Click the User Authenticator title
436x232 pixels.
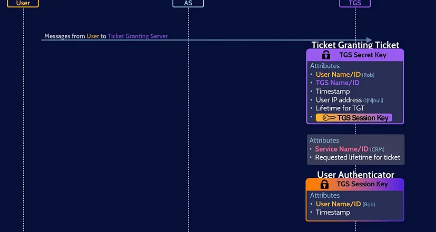[355, 175]
